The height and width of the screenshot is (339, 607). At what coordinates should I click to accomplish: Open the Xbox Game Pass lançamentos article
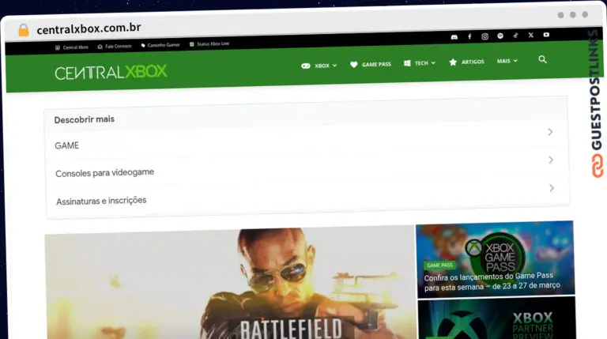495,258
